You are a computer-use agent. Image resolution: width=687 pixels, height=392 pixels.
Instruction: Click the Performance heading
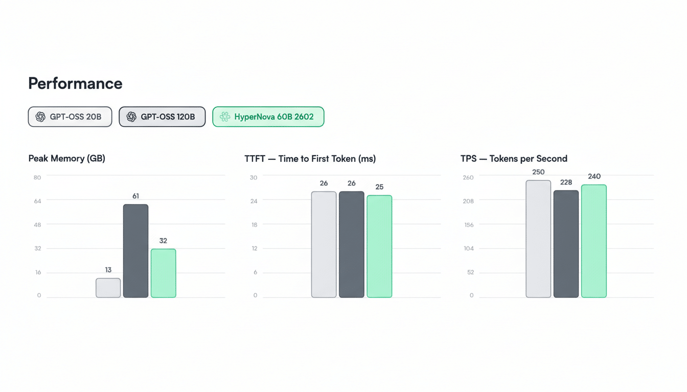point(75,83)
